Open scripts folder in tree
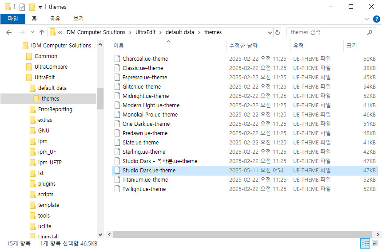Viewport: 382px width, 249px height. point(46,195)
